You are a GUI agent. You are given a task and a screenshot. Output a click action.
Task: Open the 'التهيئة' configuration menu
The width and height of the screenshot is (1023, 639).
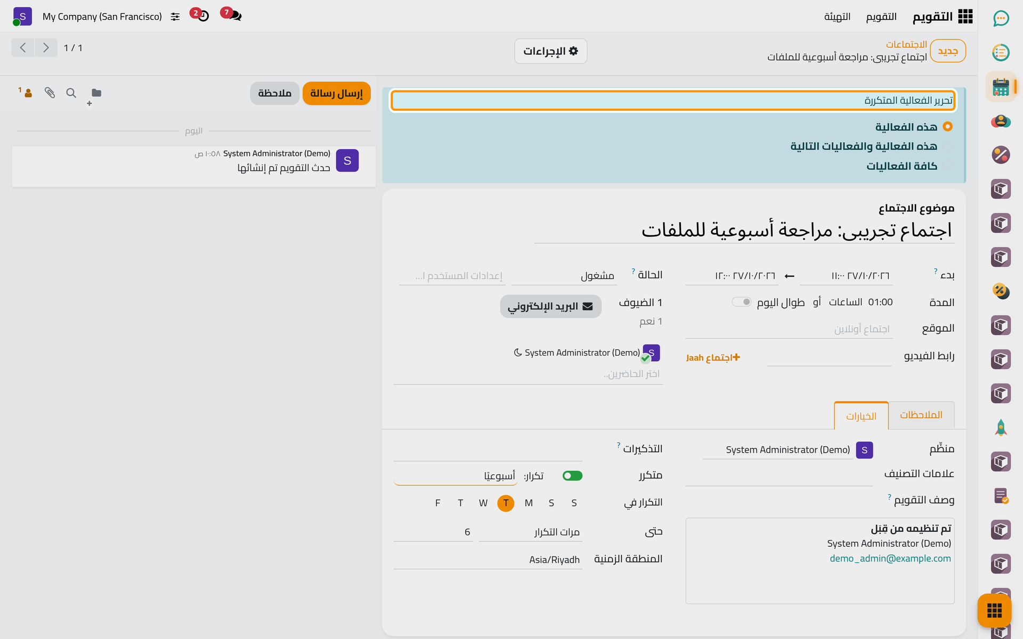[x=837, y=17]
